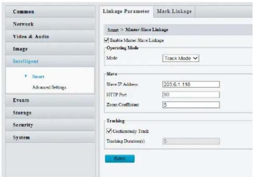The width and height of the screenshot is (253, 177).
Task: Click the Tracking Duration(s) field
Action: click(x=191, y=141)
